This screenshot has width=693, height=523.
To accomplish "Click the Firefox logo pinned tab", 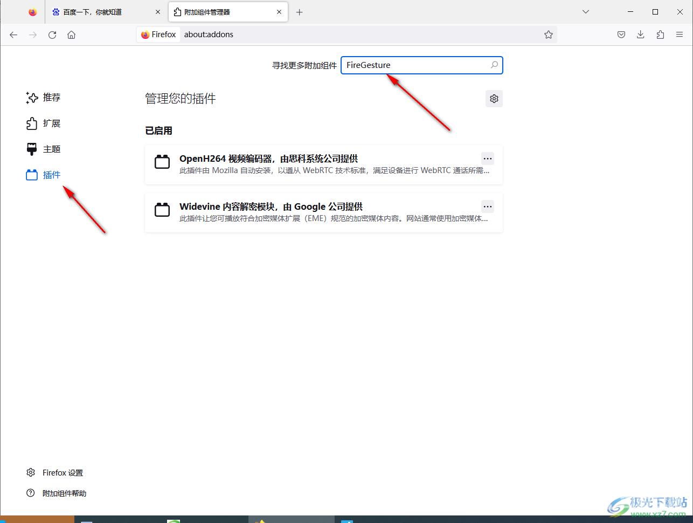I will pyautogui.click(x=33, y=12).
